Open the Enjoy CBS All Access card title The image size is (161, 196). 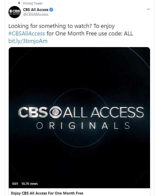click(47, 193)
